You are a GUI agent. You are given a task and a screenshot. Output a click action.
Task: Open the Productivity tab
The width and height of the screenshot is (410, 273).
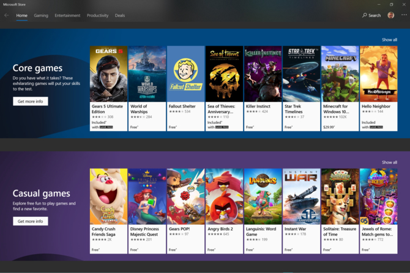pos(97,15)
